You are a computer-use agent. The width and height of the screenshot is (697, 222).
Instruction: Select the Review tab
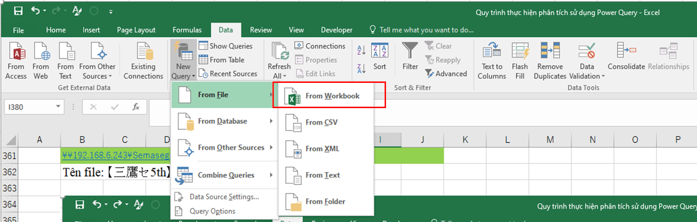[x=261, y=30]
